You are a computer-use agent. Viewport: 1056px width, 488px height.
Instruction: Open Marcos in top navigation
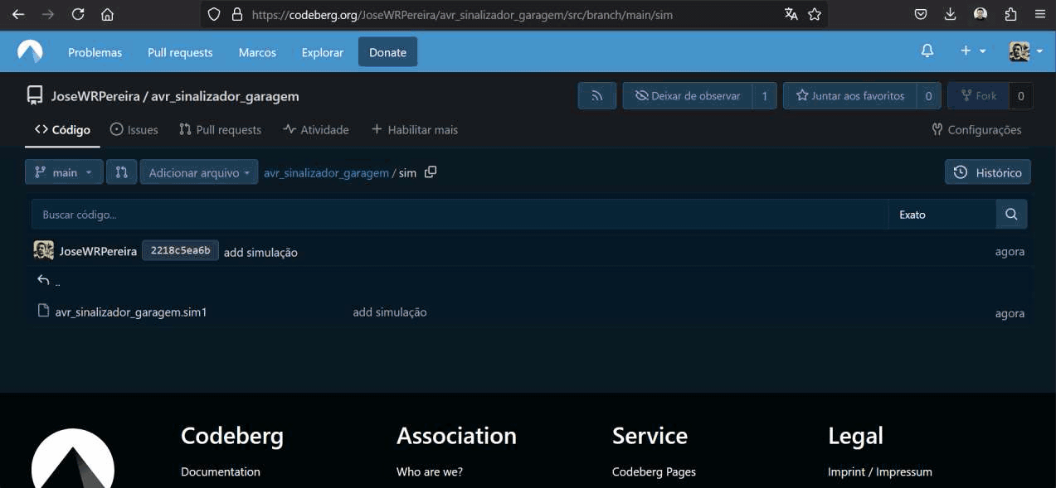[x=257, y=52]
